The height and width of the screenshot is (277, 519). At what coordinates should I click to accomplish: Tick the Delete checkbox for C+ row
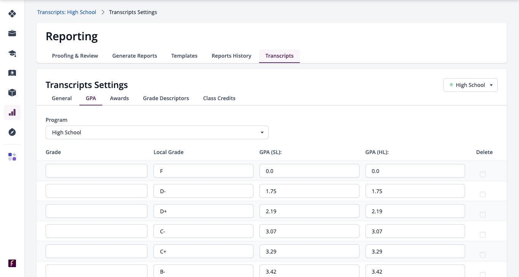click(483, 255)
